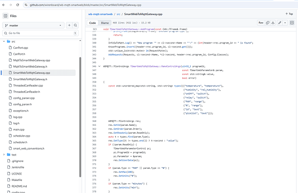Image resolution: width=298 pixels, height=193 pixels.
Task: Open .gitignore in the file tree
Action: tap(17, 161)
